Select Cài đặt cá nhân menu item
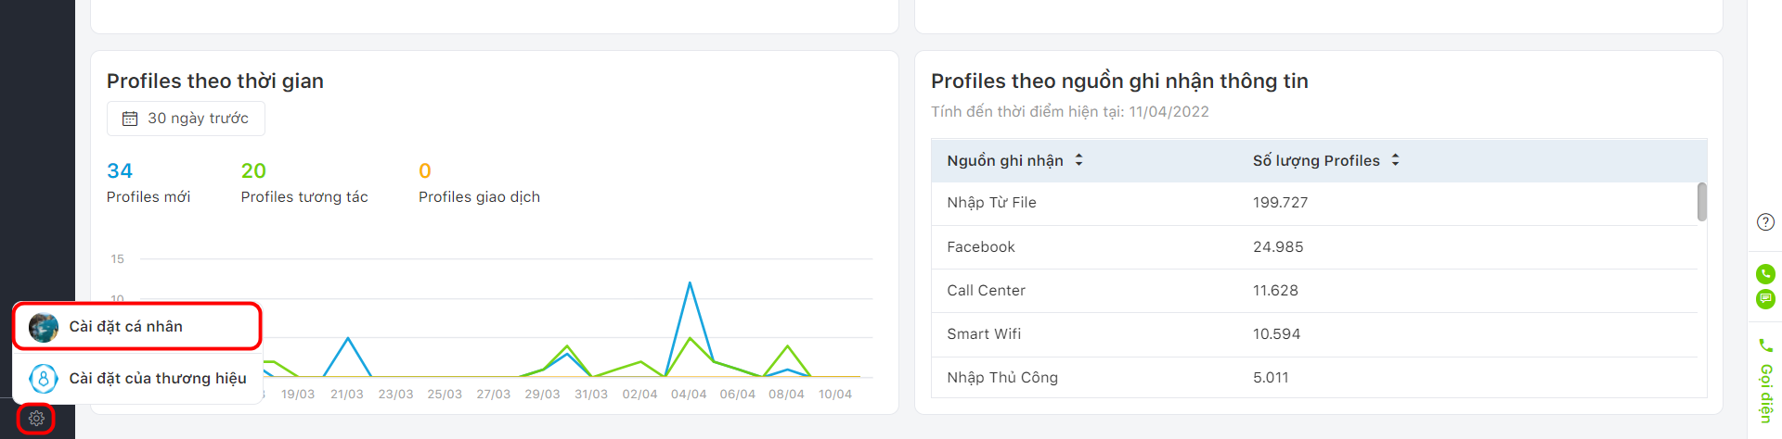Viewport: 1782px width, 439px height. click(x=137, y=326)
